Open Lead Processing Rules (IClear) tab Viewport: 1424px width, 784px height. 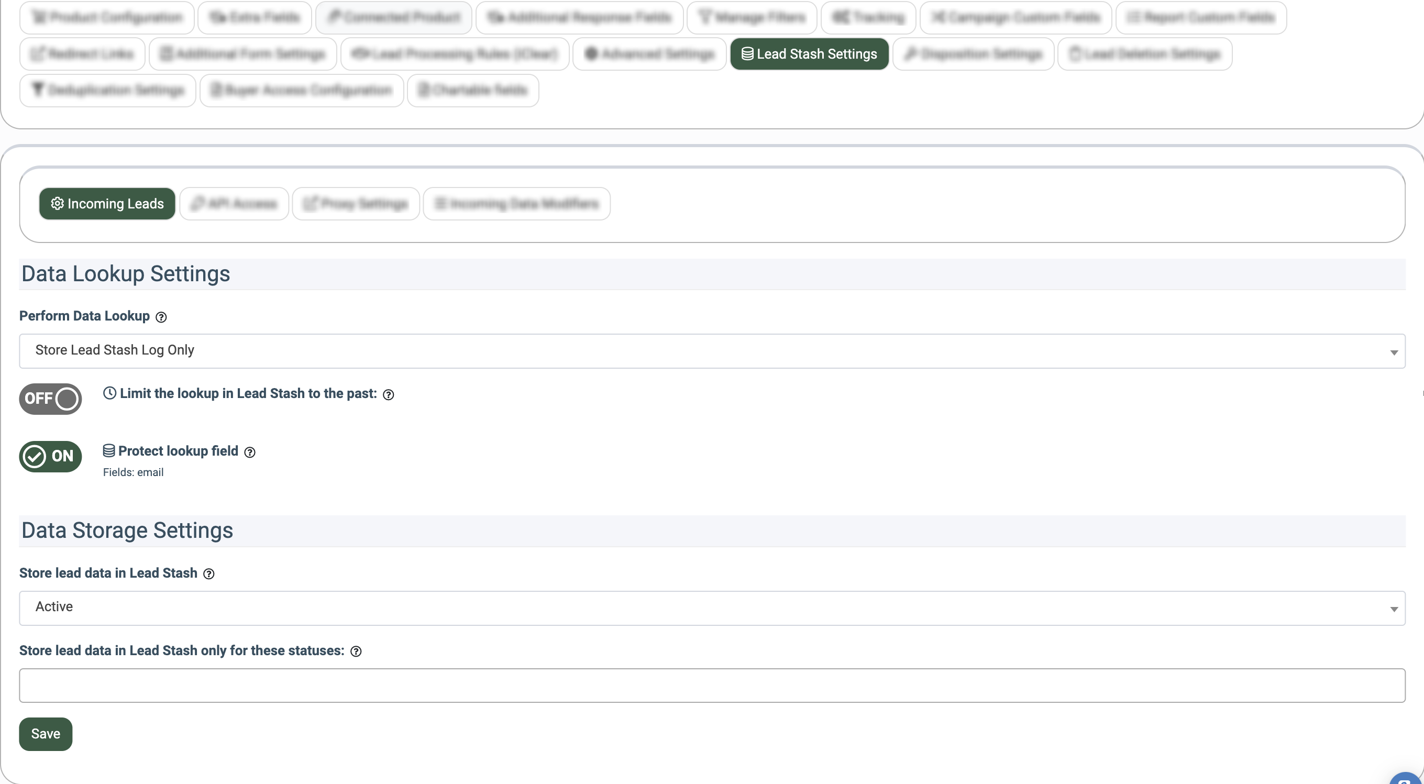point(455,54)
